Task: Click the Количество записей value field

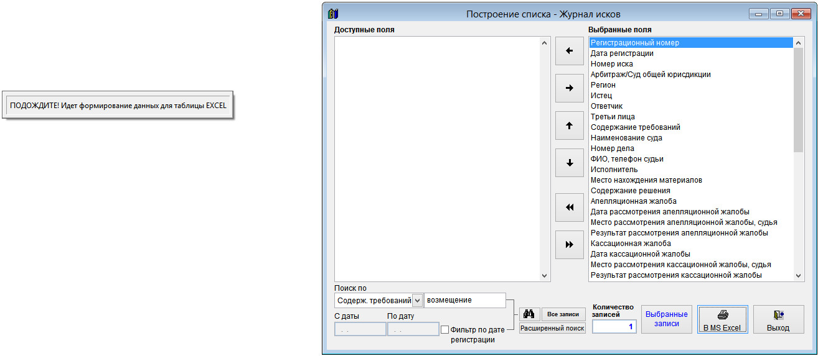Action: pos(614,326)
